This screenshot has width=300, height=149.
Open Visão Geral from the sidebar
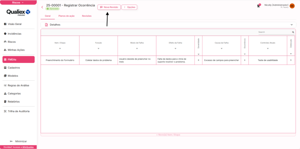(15, 24)
